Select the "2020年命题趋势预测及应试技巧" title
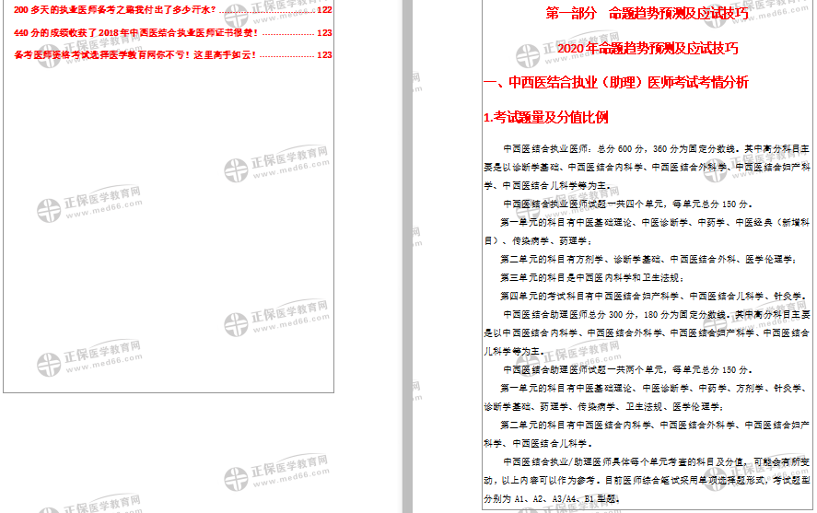Screen dimensions: 817x513 pos(648,48)
